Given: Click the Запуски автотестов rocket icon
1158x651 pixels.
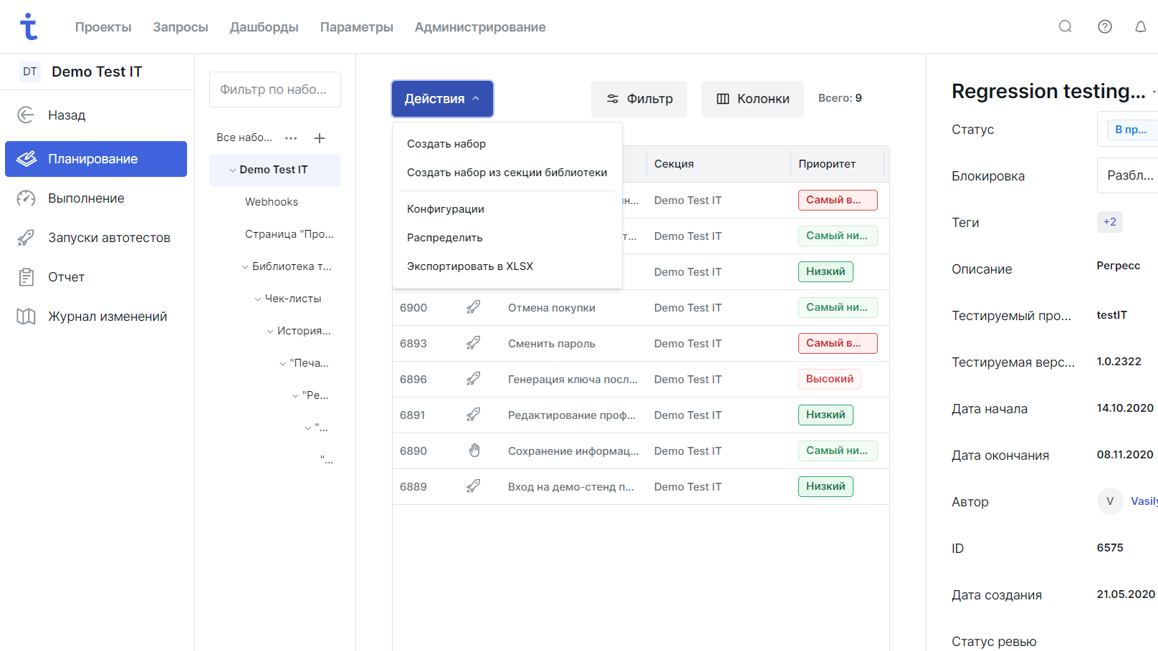Looking at the screenshot, I should [x=26, y=238].
